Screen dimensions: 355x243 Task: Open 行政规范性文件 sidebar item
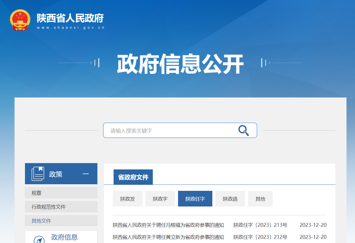(x=61, y=207)
